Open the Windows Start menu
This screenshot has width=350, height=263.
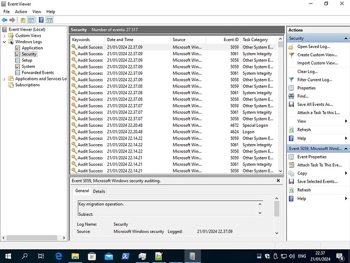click(x=8, y=256)
